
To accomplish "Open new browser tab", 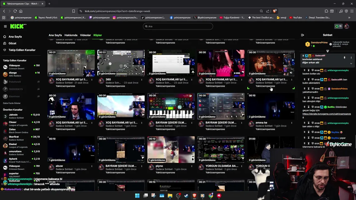I will 49,4.
